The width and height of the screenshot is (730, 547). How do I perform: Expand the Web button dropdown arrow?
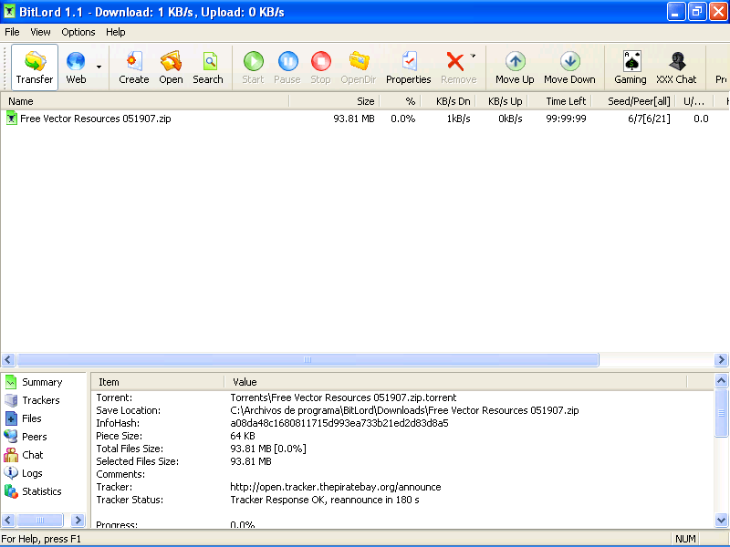point(98,66)
